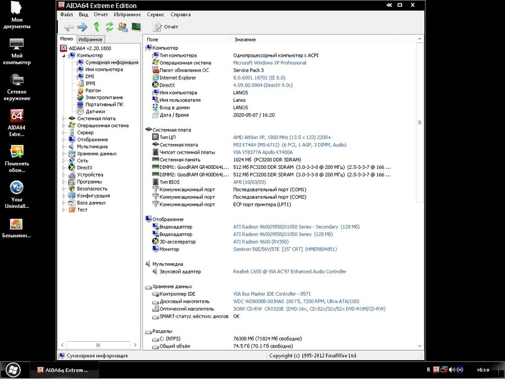This screenshot has height=379, width=505.
Task: Open the Вид menu
Action: tap(83, 15)
